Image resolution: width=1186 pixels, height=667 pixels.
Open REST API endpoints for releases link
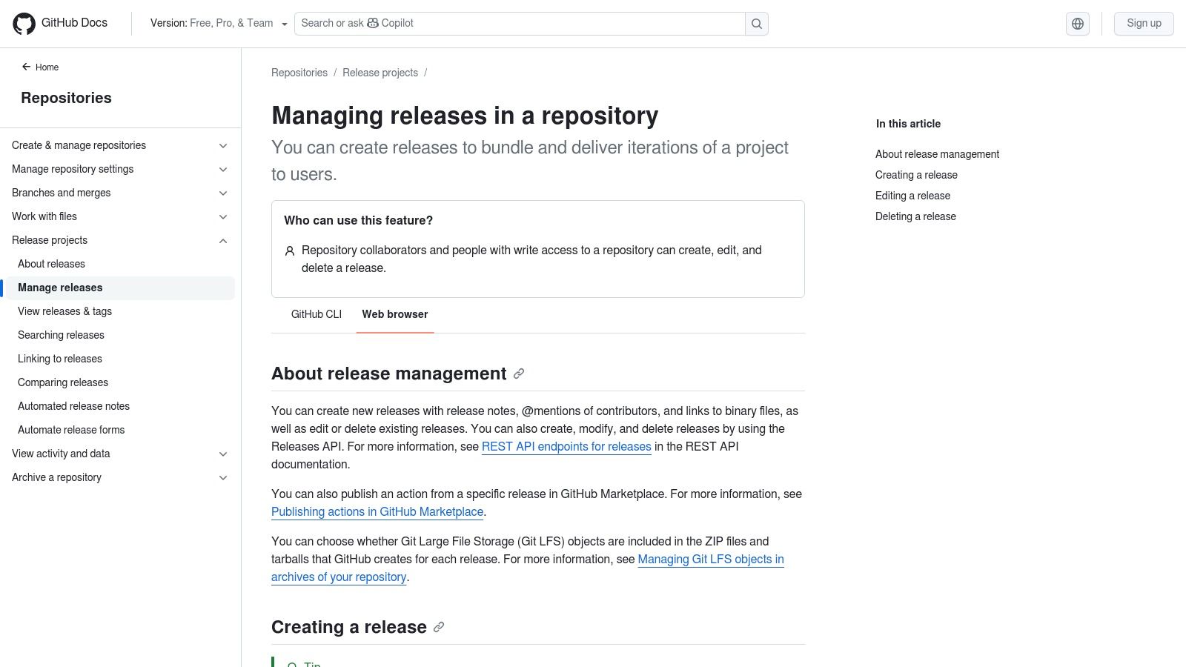pos(566,447)
